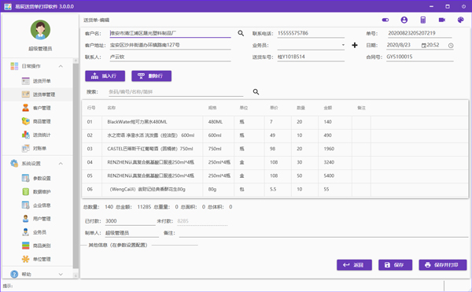This screenshot has height=292, width=472.
Task: Click the plus icon to add salesperson
Action: point(355,45)
